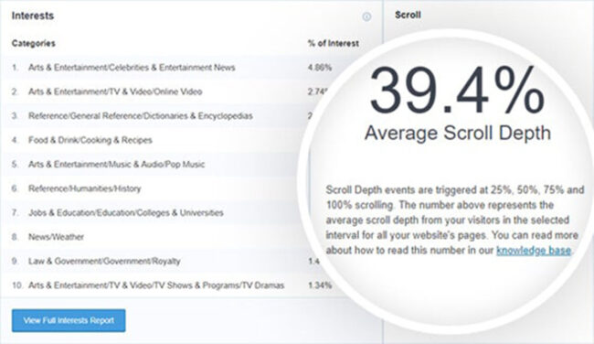594x344 pixels.
Task: Click the Average Scroll Depth label
Action: (458, 134)
